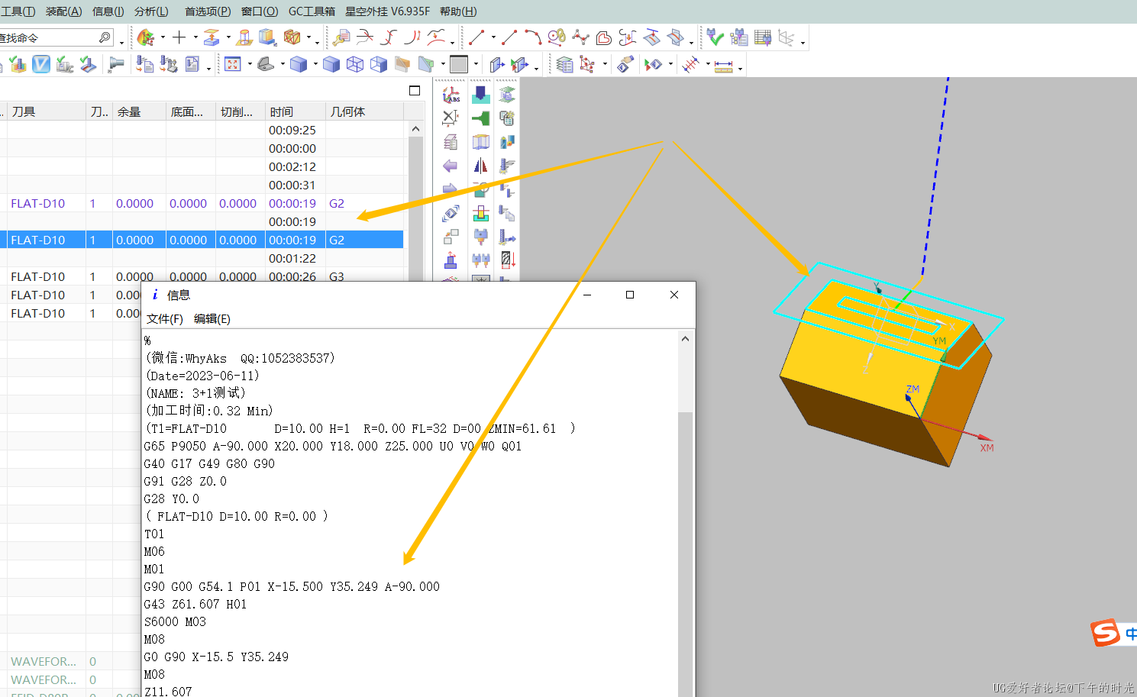Open the 帮助(H) menu

(x=458, y=11)
